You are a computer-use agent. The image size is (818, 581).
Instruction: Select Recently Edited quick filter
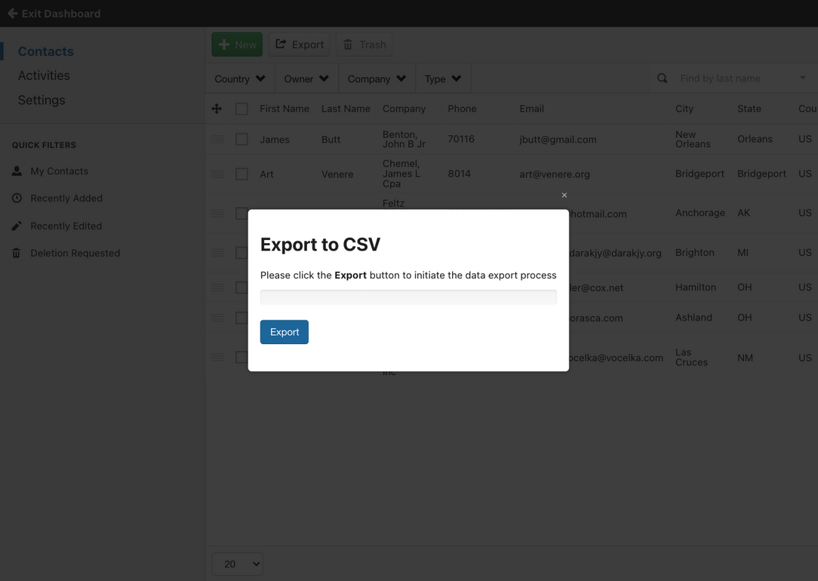pyautogui.click(x=66, y=226)
